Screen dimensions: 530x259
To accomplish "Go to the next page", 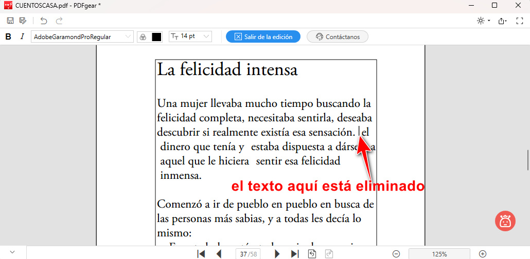I will (x=277, y=253).
